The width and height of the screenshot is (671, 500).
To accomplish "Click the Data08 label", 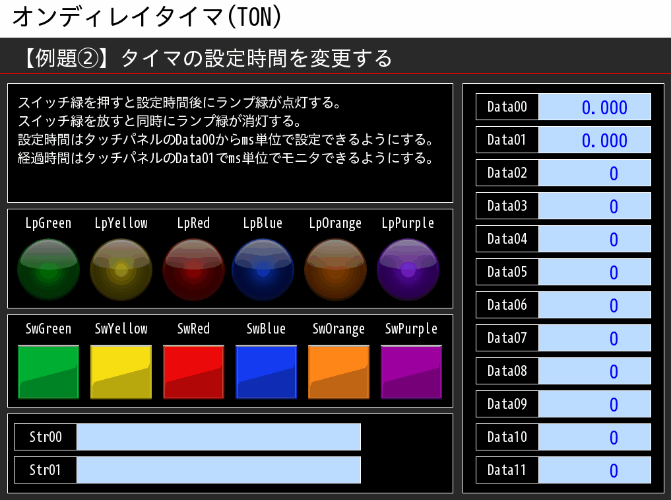I will pyautogui.click(x=507, y=371).
